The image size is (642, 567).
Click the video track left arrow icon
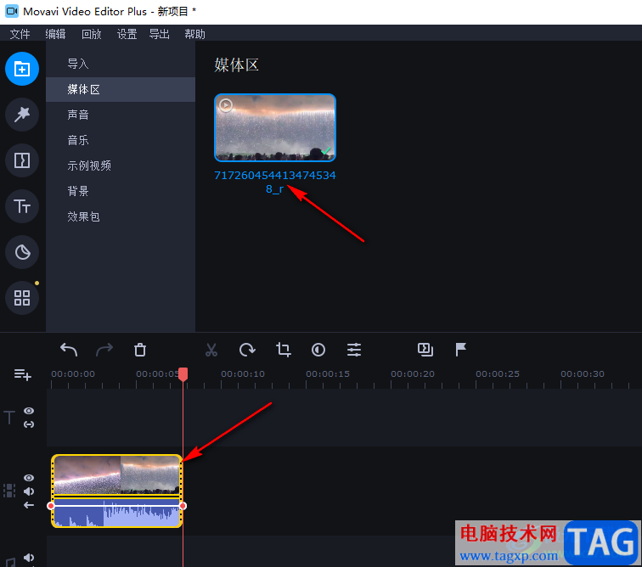coord(29,506)
